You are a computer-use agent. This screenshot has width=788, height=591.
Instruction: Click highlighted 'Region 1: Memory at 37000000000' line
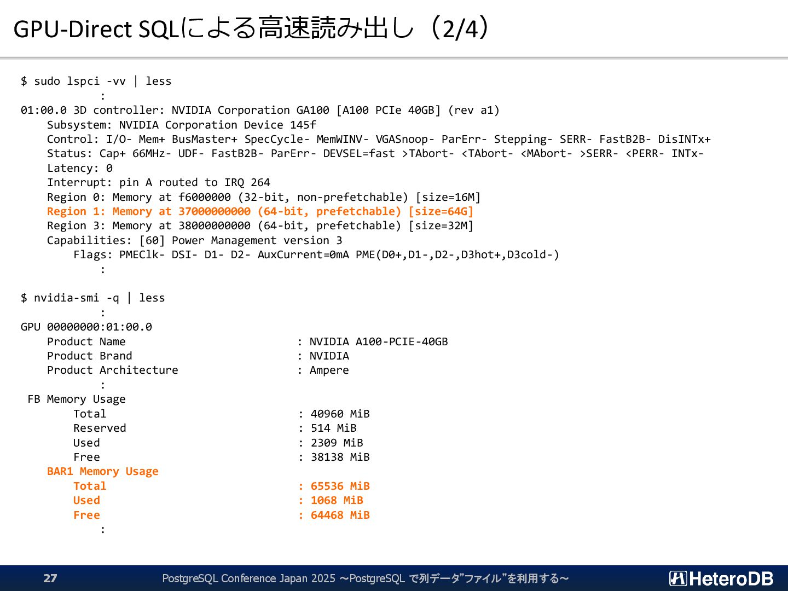(260, 211)
